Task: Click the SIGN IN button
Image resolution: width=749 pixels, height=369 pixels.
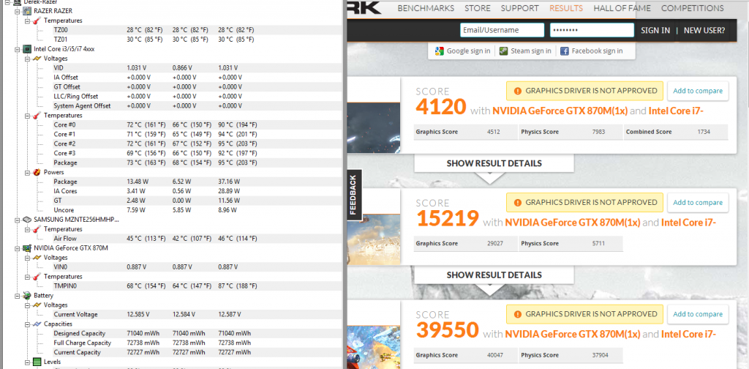Action: tap(655, 30)
